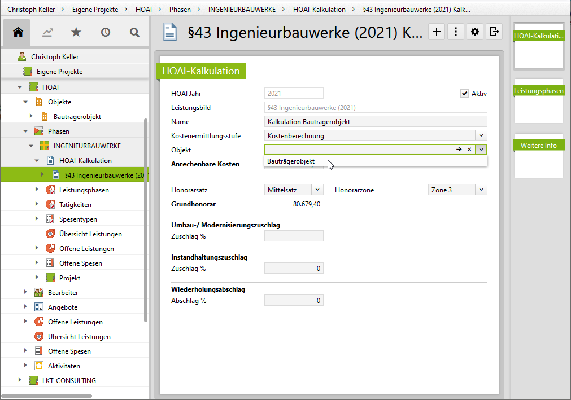Open the Kostenermittlungsstufe dropdown

click(x=481, y=135)
